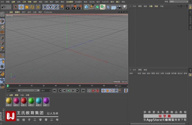Toggle the Snap S icon
Screen dimensions: 192x125
pyautogui.click(x=2, y=67)
